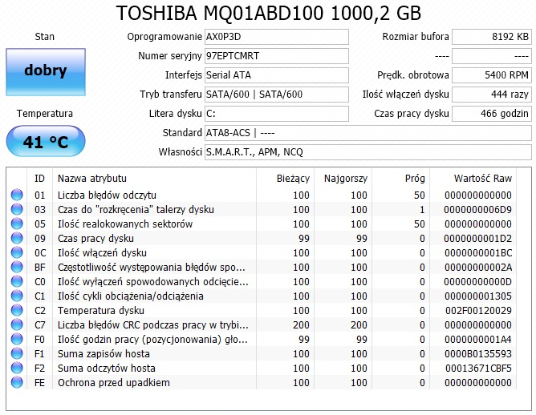This screenshot has width=536, height=415.
Task: Select row 'Ilość realokowanych sektorów'
Action: (262, 224)
